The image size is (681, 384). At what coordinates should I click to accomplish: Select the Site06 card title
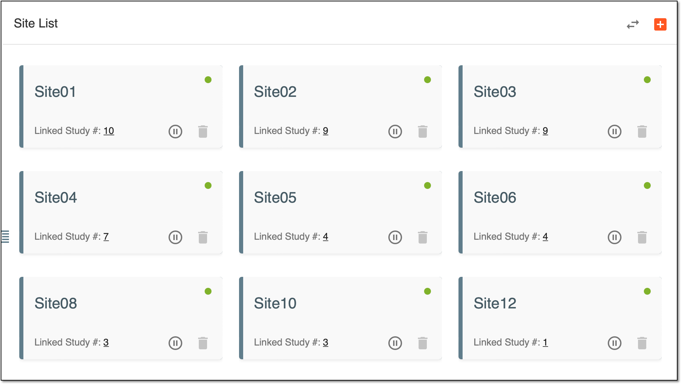tap(495, 197)
